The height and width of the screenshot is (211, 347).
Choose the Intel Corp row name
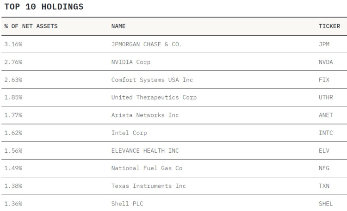[x=129, y=133]
